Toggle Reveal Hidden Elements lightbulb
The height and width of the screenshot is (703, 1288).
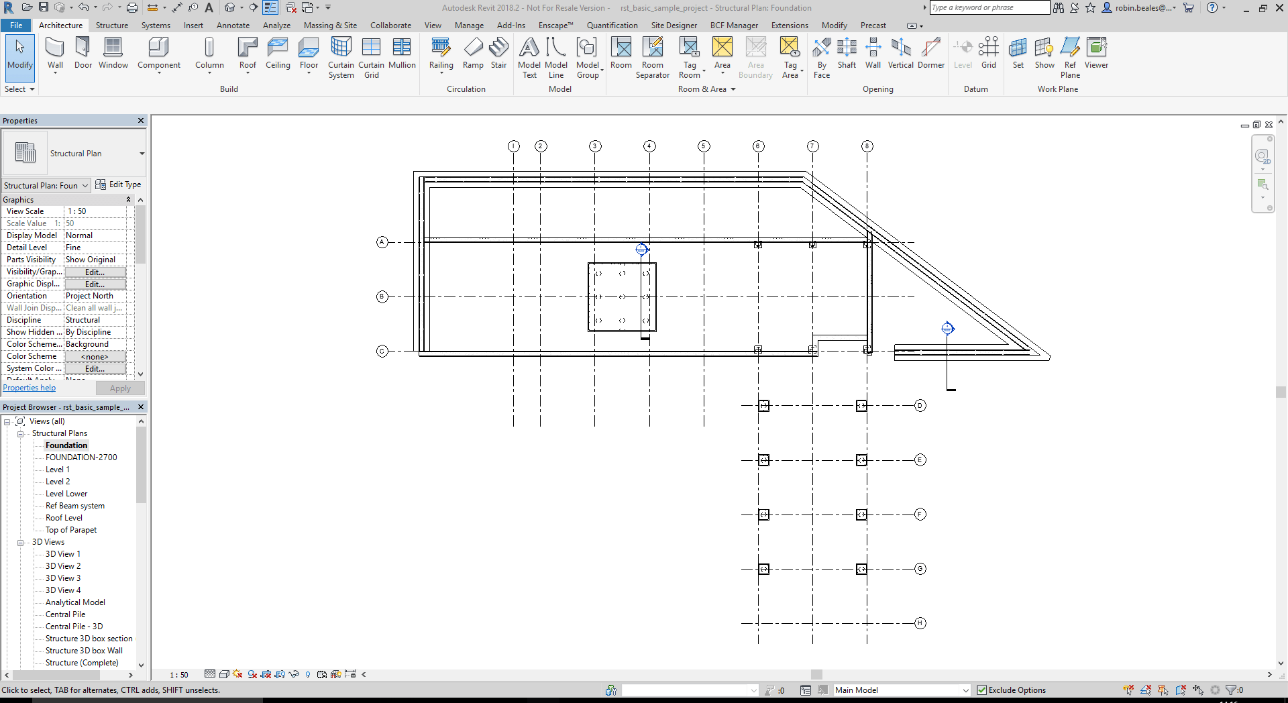308,674
